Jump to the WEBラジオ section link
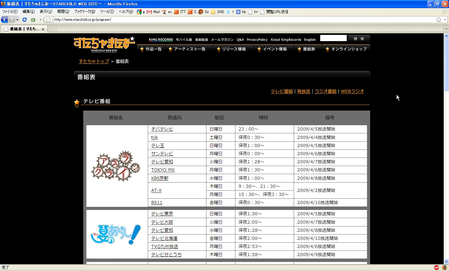This screenshot has height=271, width=449. tap(352, 91)
